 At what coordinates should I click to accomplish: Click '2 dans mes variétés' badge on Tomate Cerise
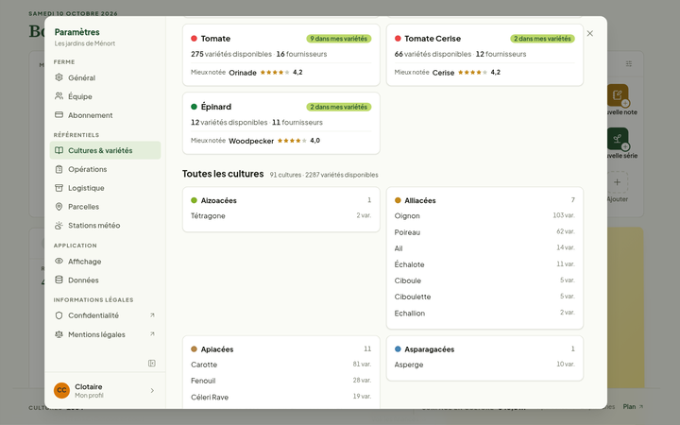point(542,39)
